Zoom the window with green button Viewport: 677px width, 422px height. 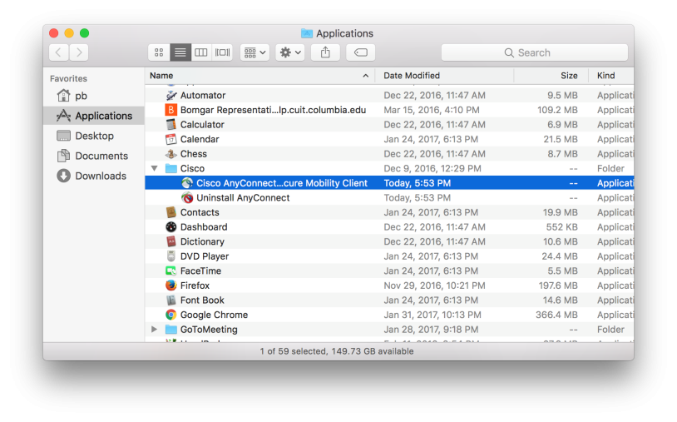pos(85,33)
